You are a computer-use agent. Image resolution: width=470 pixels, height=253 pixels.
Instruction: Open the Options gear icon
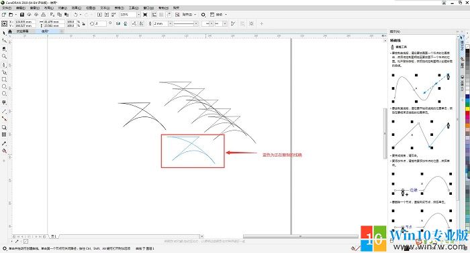click(x=203, y=14)
